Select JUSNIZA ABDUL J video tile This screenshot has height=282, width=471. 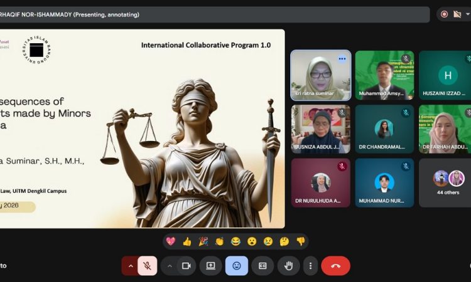click(x=321, y=129)
